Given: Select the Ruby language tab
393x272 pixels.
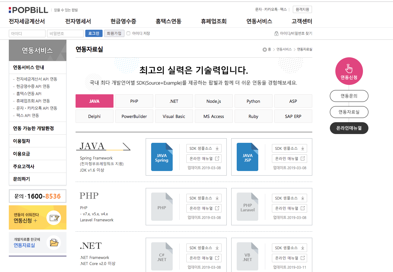Looking at the screenshot, I should pos(253,116).
